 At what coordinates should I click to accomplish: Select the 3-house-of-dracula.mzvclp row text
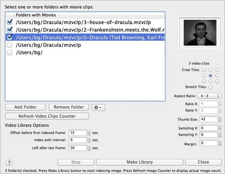click(83, 22)
